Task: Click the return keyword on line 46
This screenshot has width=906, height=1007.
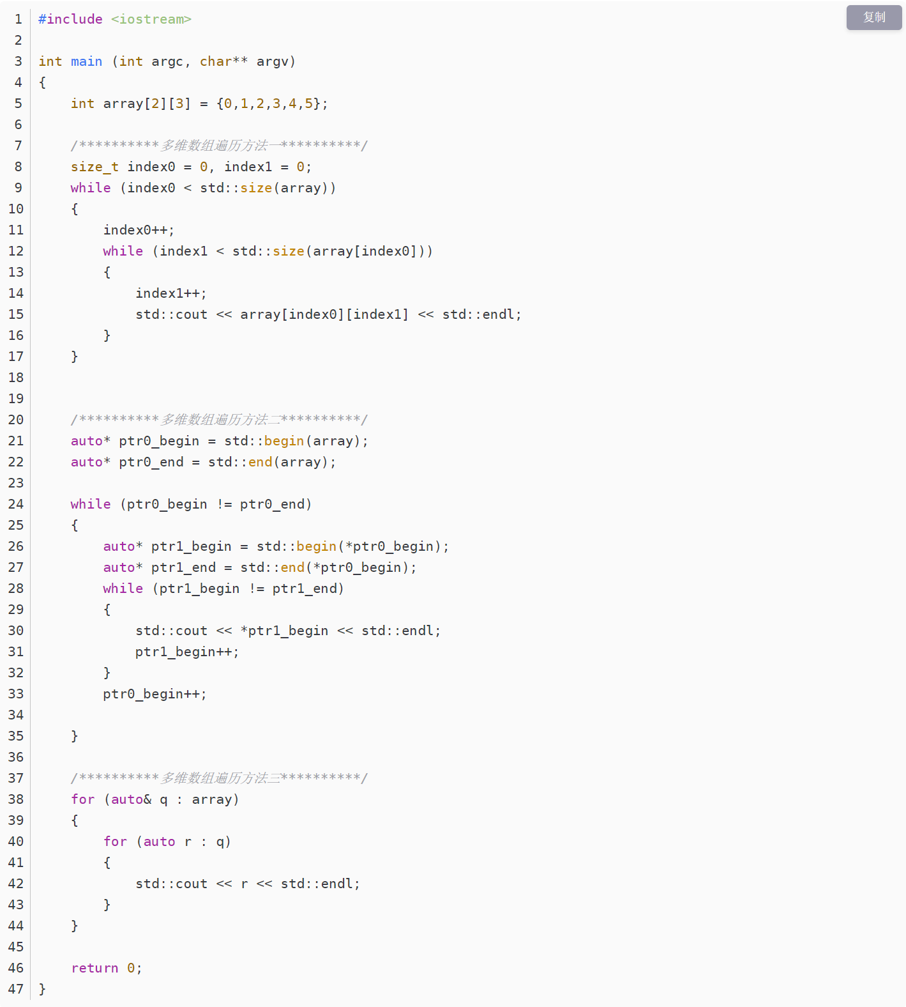Action: pos(94,968)
